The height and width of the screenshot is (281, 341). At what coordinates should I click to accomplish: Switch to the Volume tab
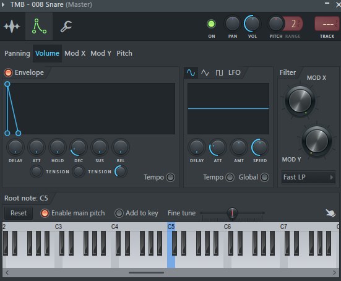pos(47,53)
